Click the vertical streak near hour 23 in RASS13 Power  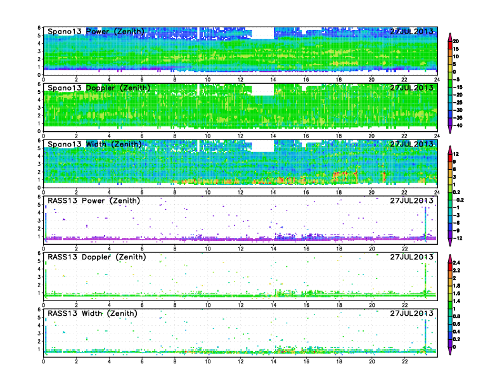425,224
